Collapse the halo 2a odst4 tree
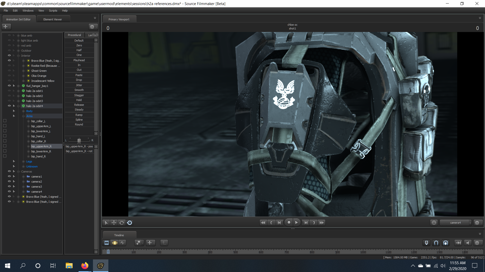Image resolution: width=485 pixels, height=272 pixels. coord(18,106)
